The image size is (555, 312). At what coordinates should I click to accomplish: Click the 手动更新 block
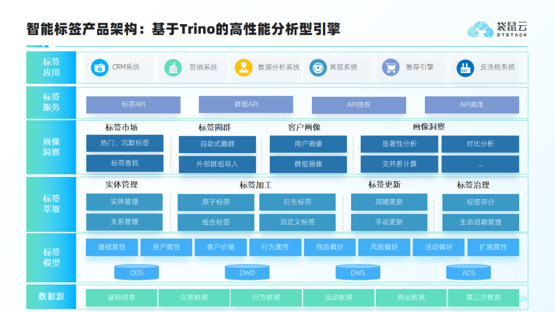(390, 223)
